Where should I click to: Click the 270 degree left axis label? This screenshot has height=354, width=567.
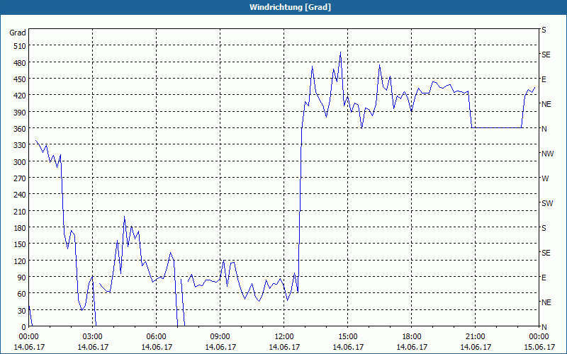tap(18, 178)
